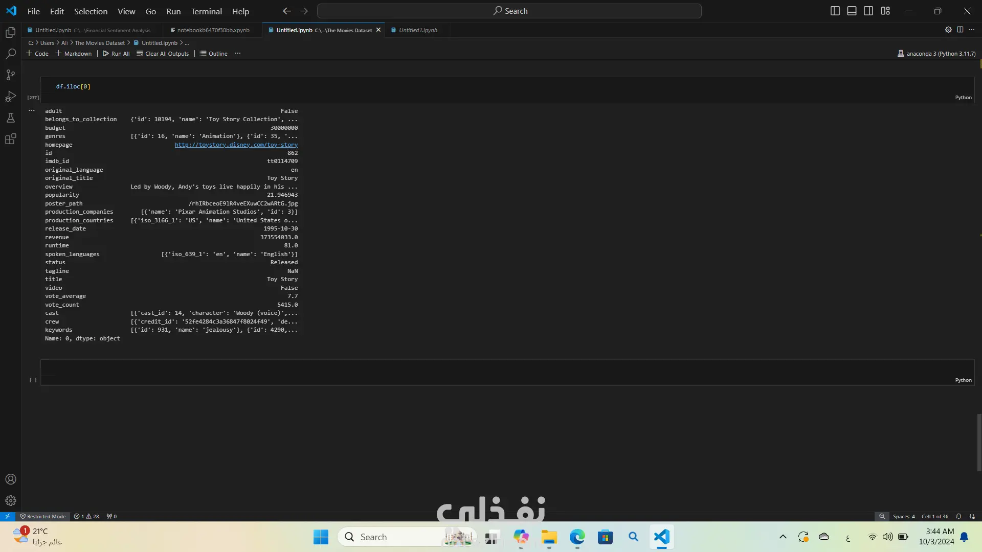Open Manage gear icon at bottom left

click(10, 501)
